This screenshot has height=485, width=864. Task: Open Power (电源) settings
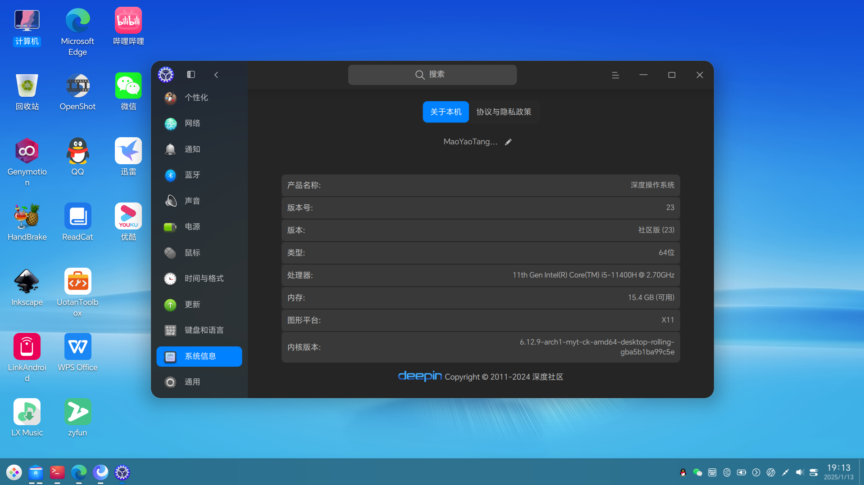199,227
